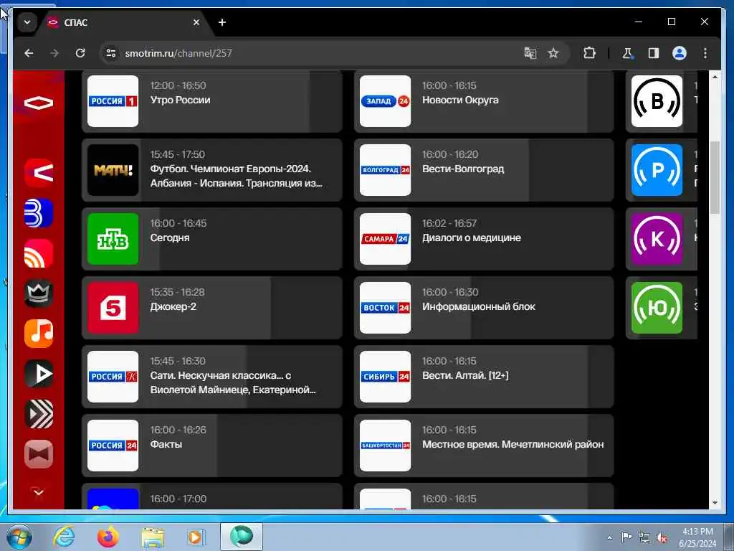
Task: Open Windows Explorer folder from taskbar
Action: [x=153, y=537]
